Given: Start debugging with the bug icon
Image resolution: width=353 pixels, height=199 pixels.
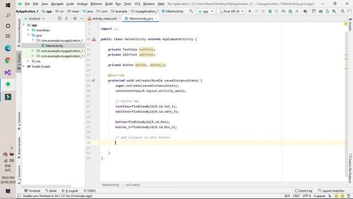Looking at the screenshot, I should click(x=270, y=11).
